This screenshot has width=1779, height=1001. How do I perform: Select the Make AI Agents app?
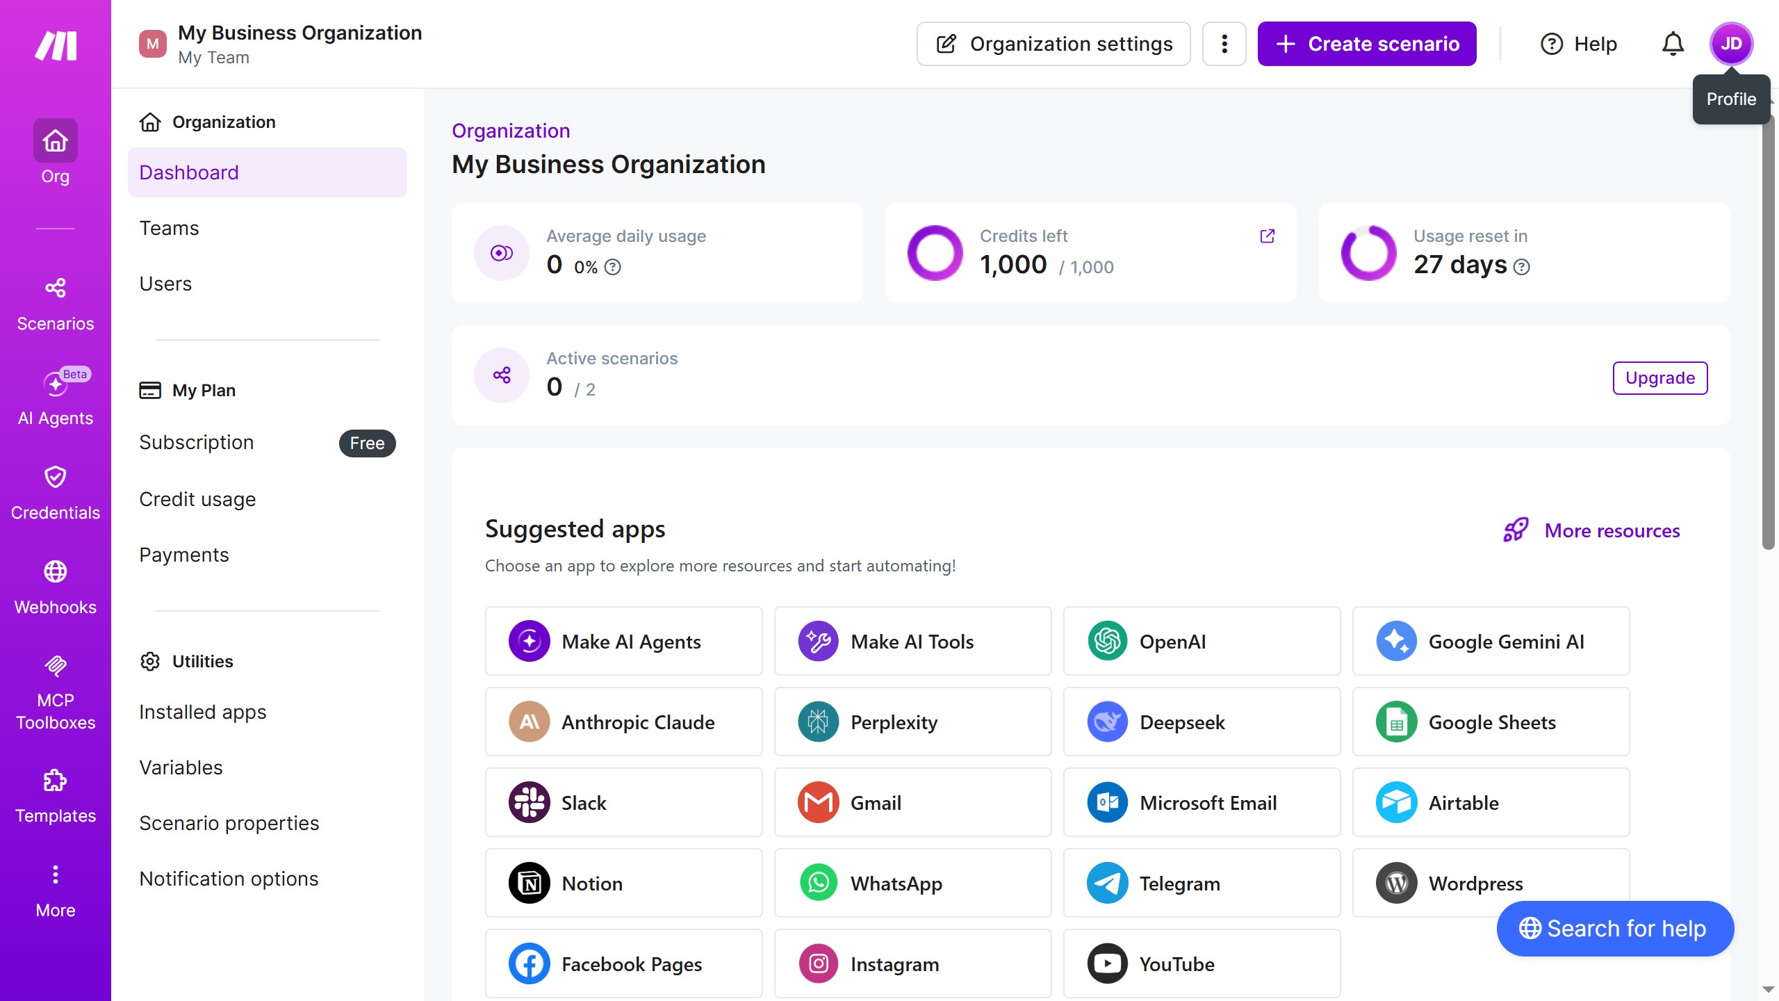point(624,641)
